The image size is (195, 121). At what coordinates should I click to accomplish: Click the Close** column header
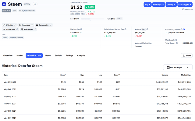[x=117, y=75]
